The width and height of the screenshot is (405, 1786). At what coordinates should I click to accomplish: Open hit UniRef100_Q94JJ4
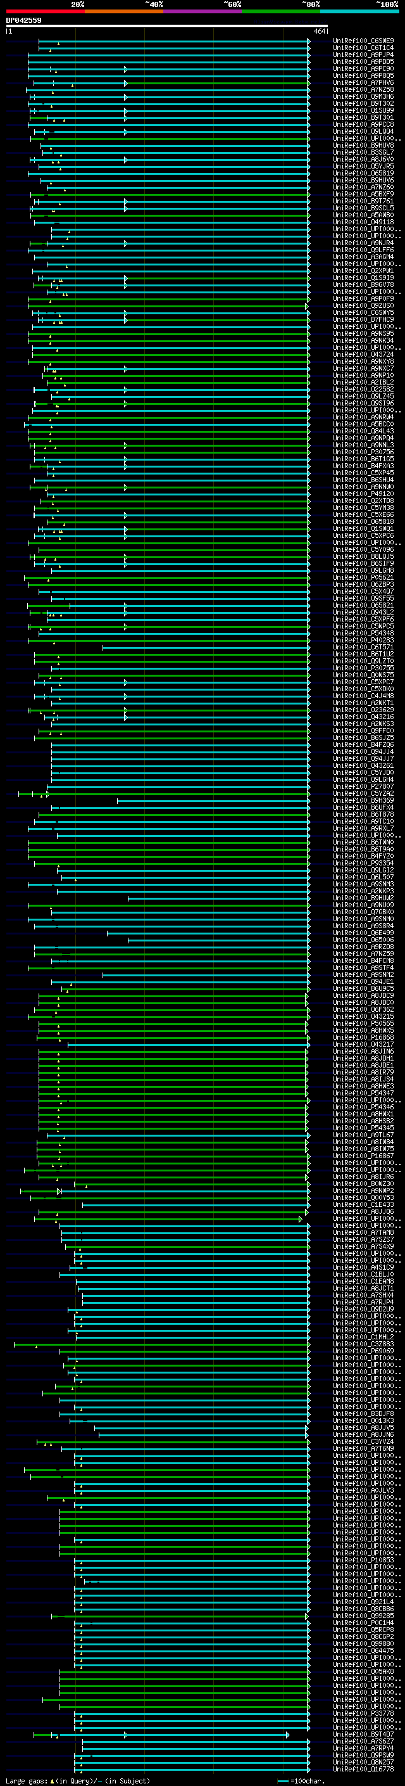[363, 751]
